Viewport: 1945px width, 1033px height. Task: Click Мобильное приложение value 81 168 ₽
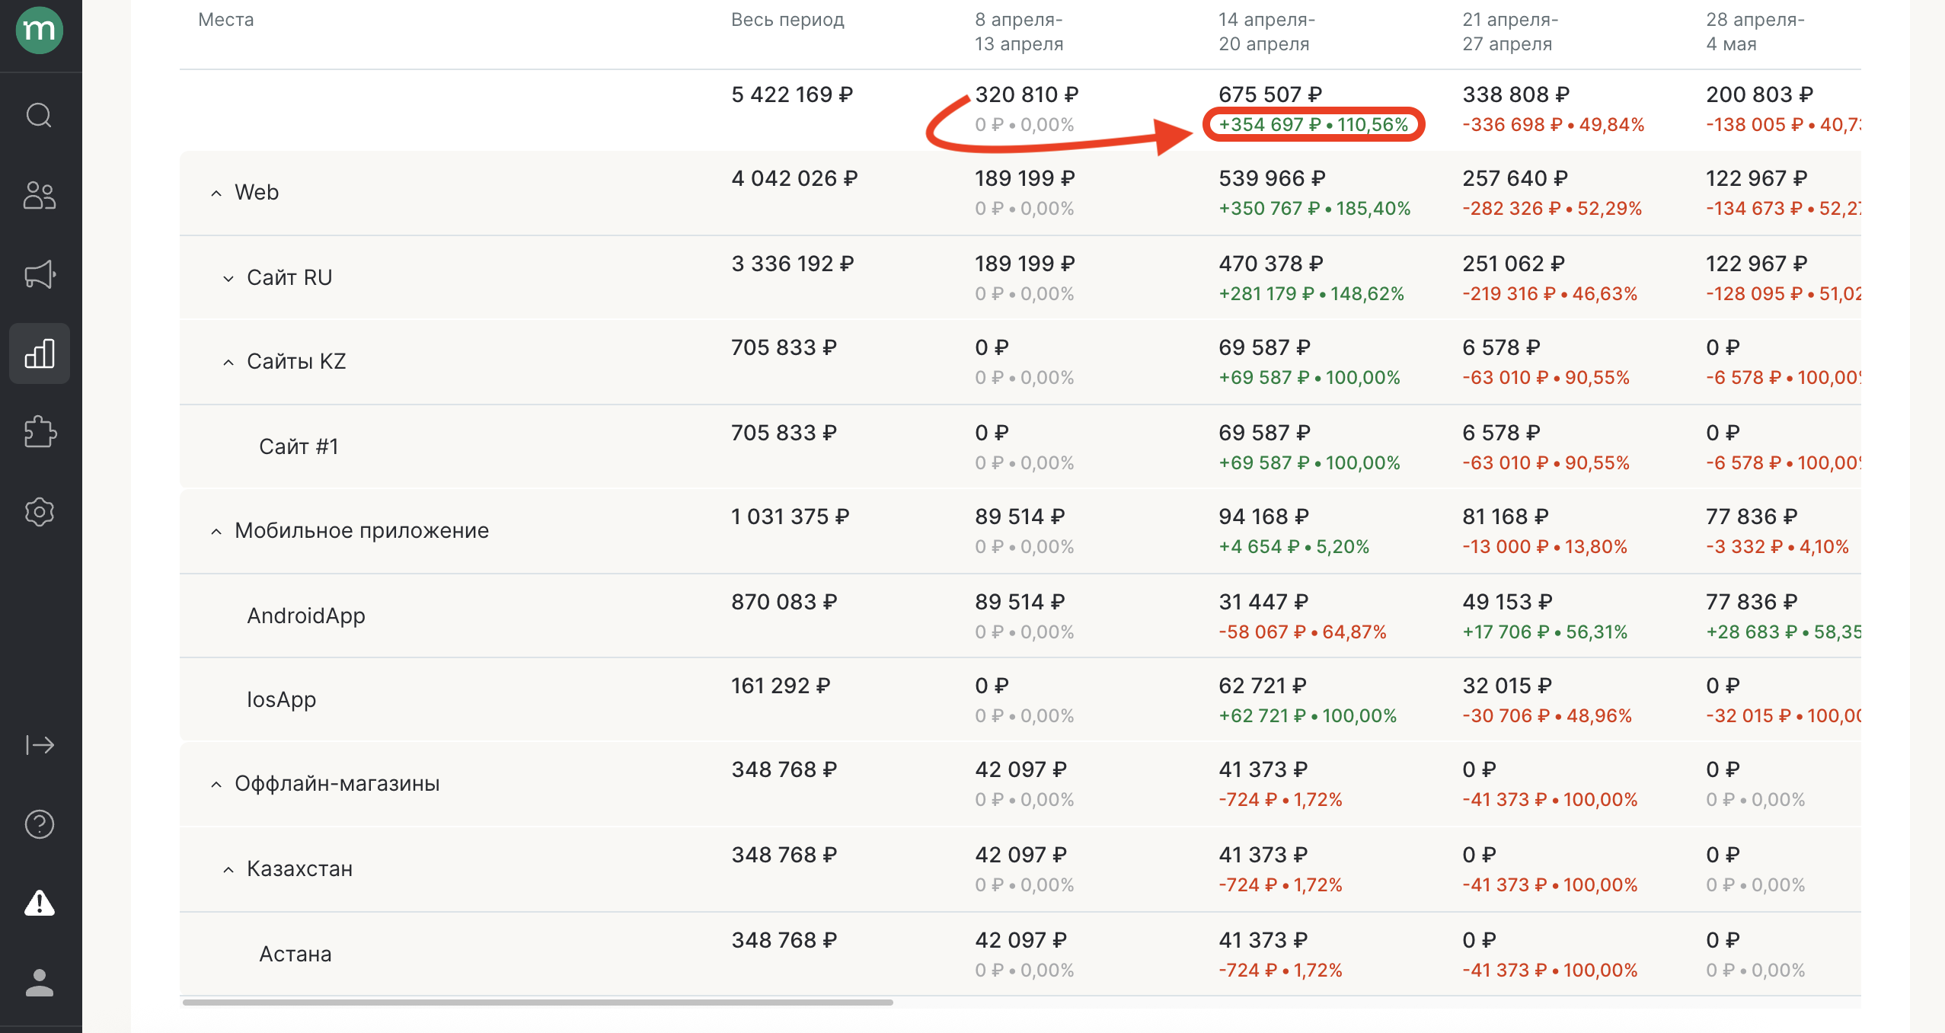pos(1506,516)
